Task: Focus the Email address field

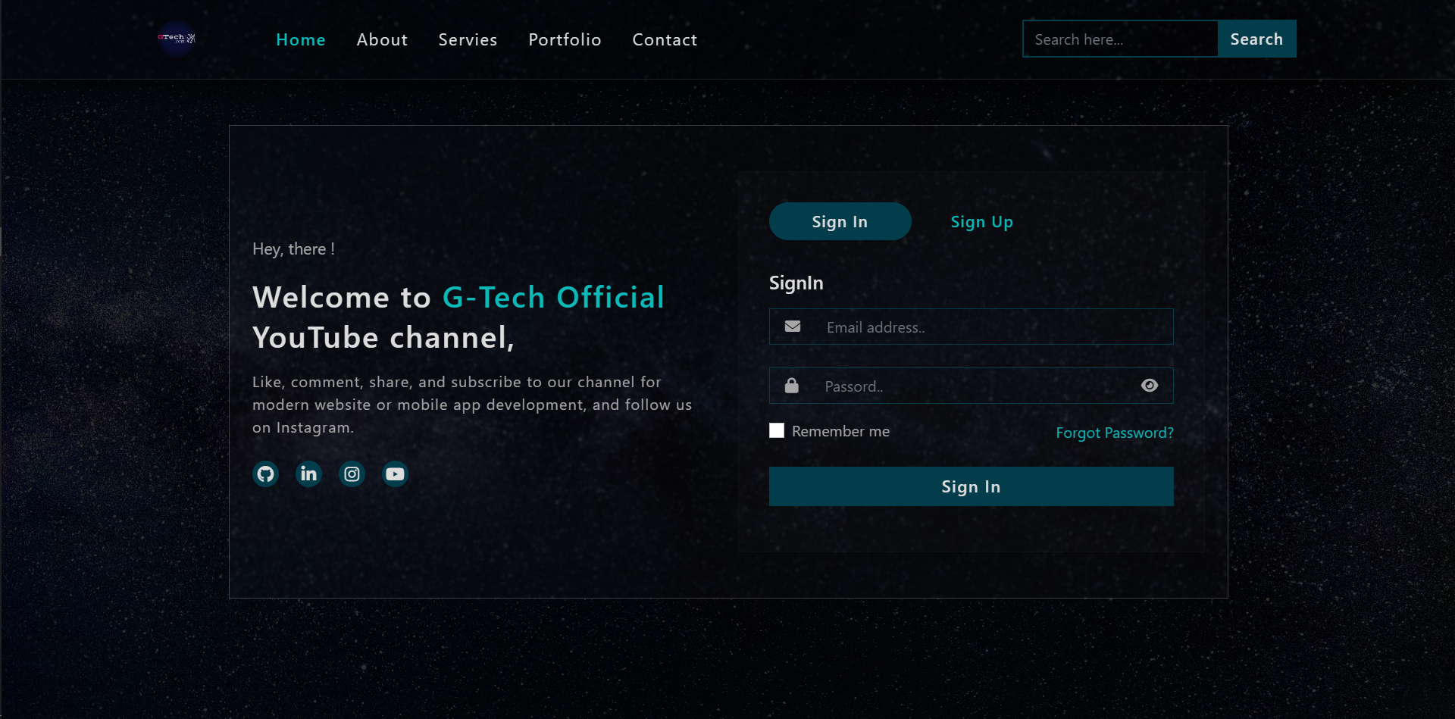Action: (972, 327)
